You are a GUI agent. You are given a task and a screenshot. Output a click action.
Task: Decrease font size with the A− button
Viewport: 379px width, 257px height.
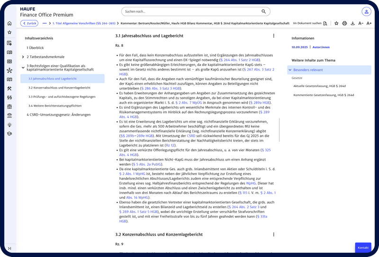[361, 23]
